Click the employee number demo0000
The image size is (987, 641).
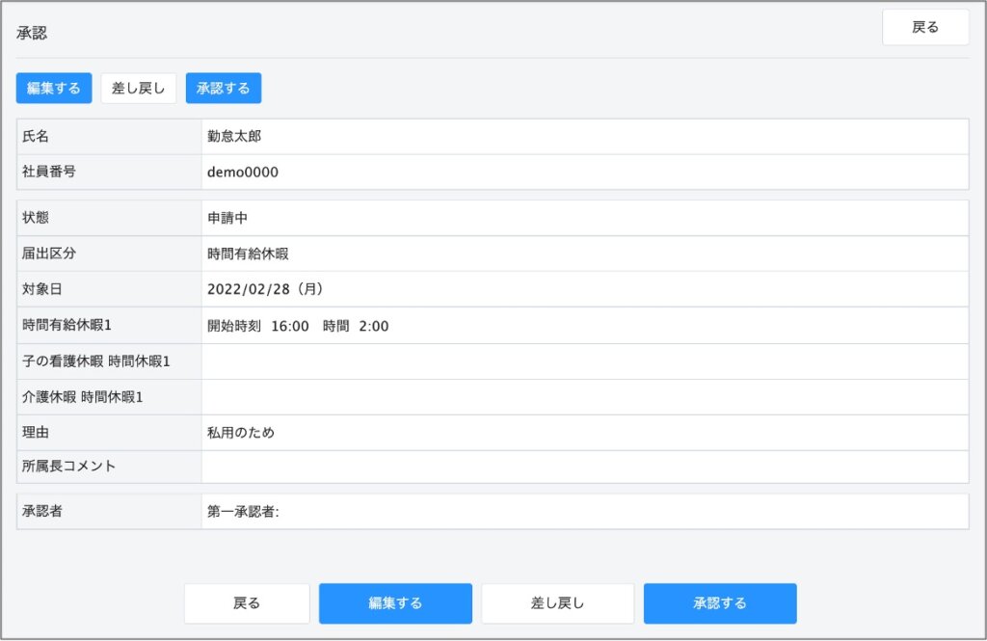243,173
